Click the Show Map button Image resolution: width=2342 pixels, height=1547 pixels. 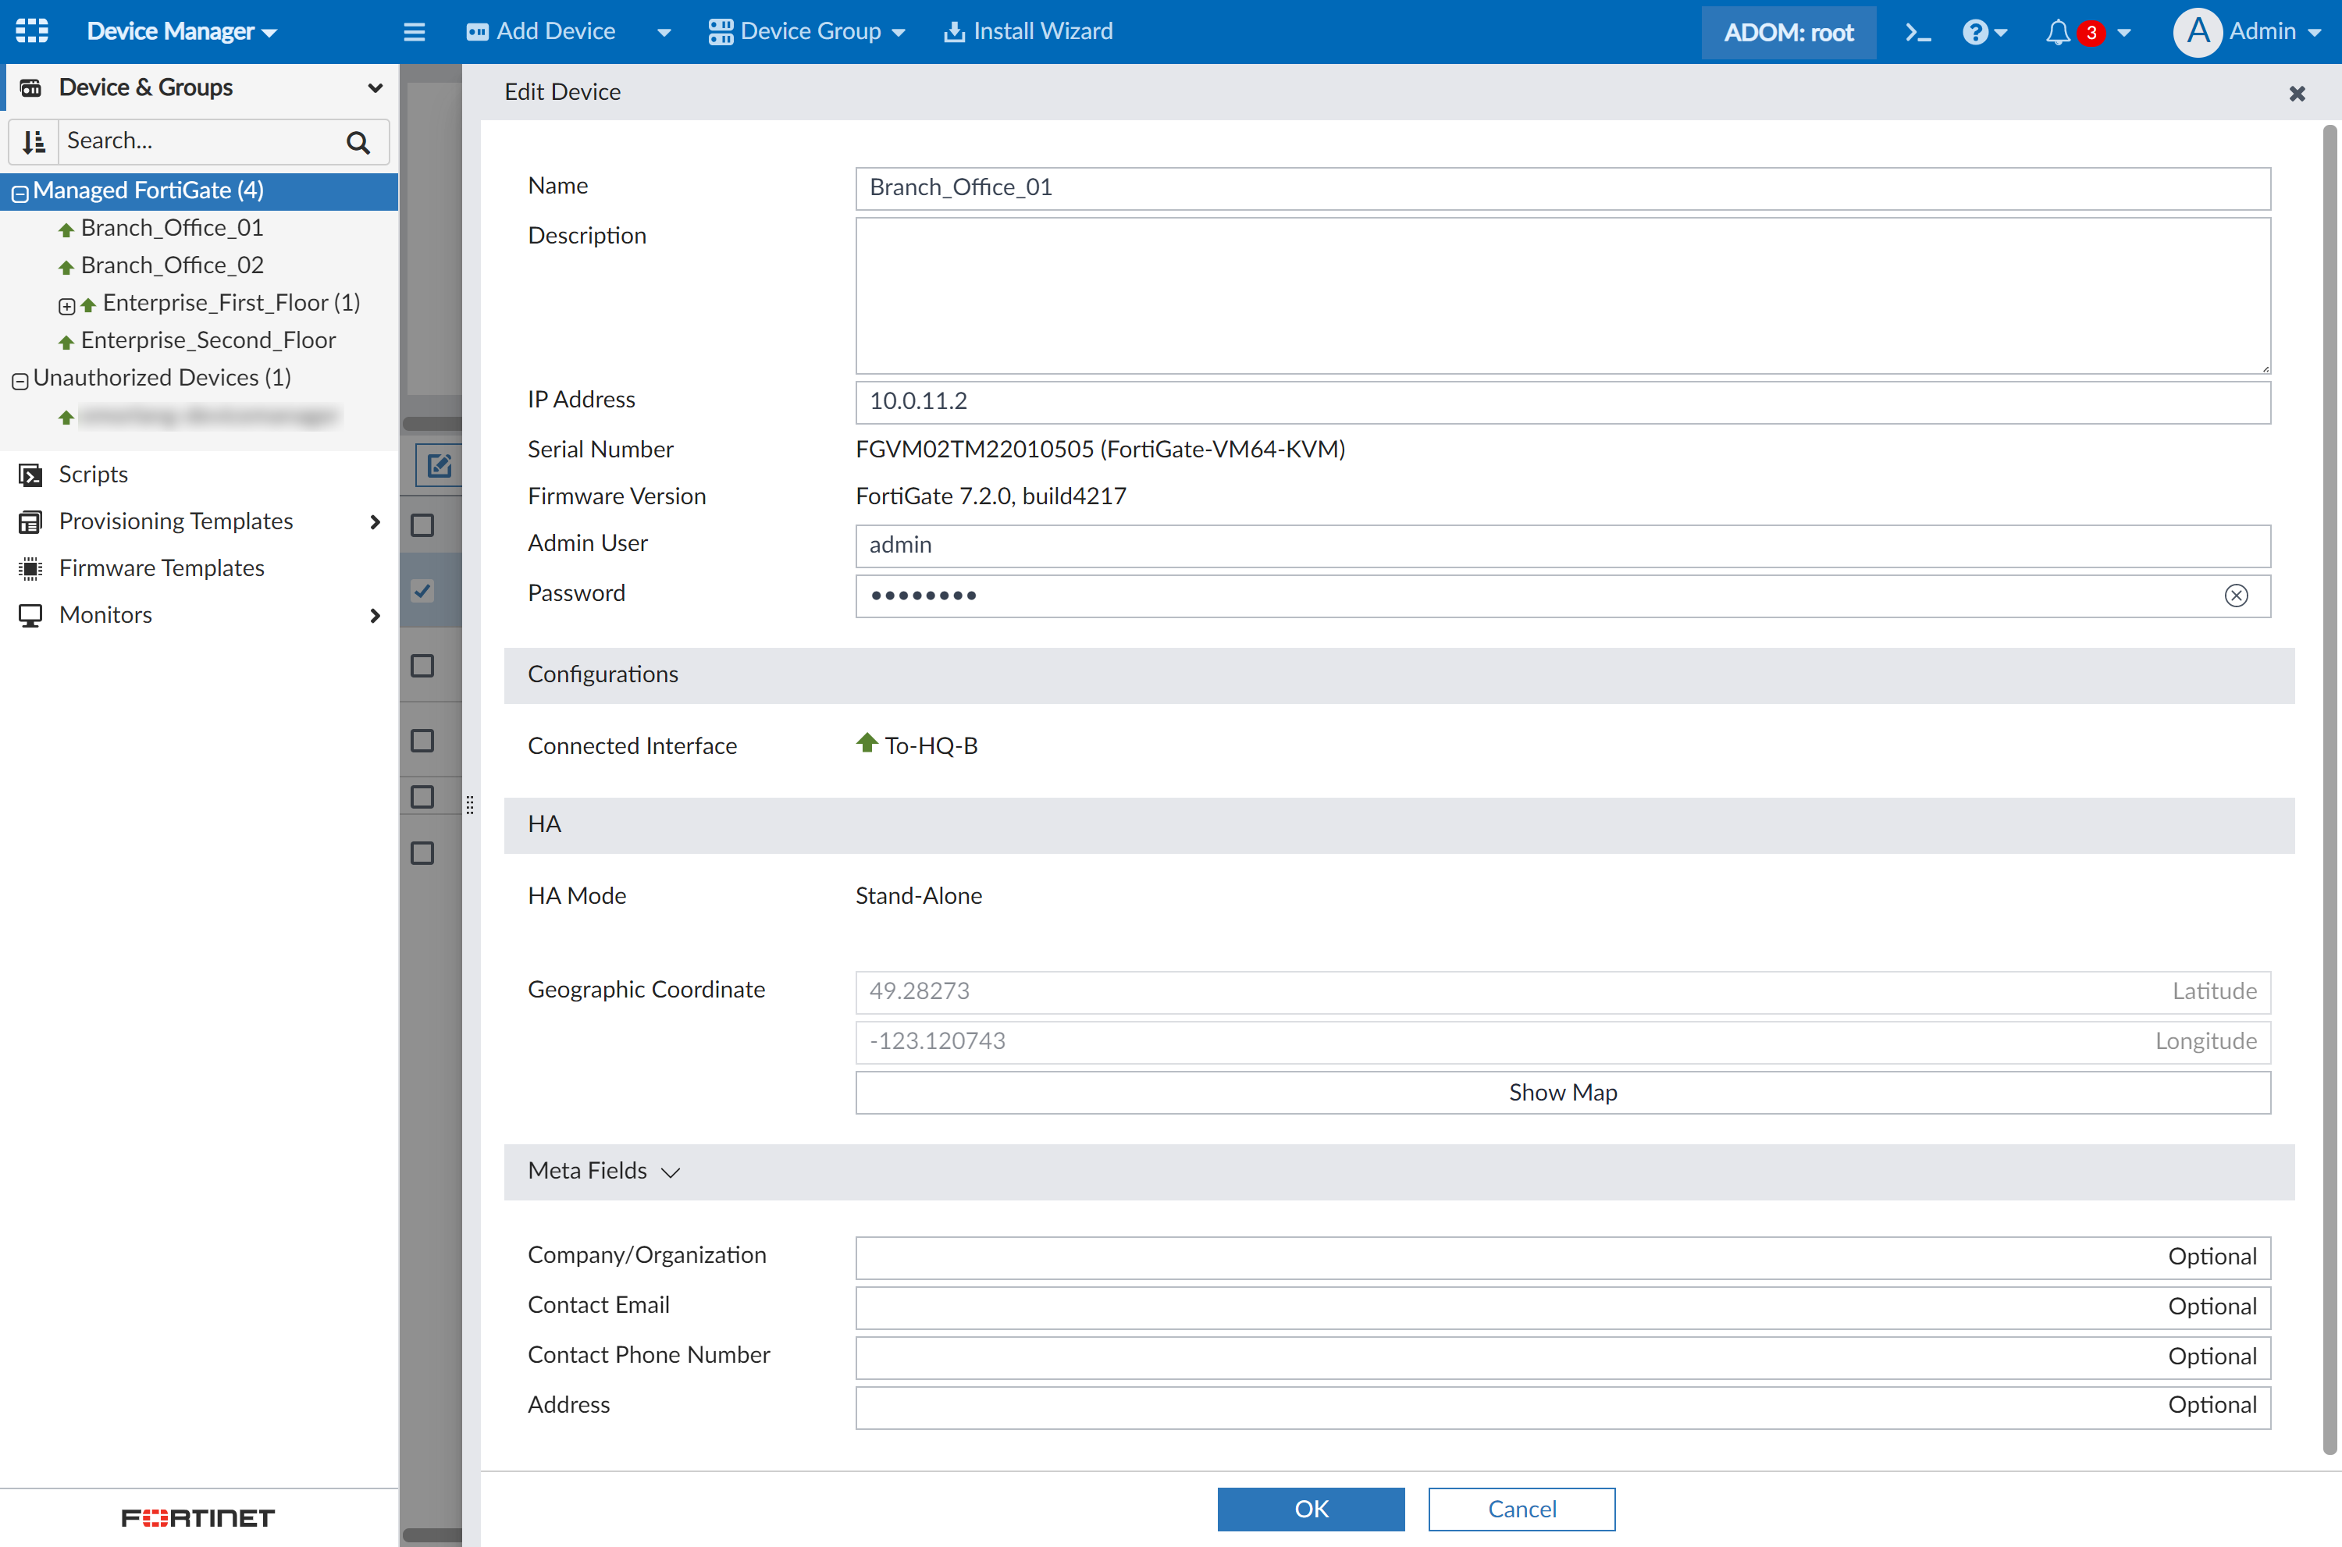1561,1092
